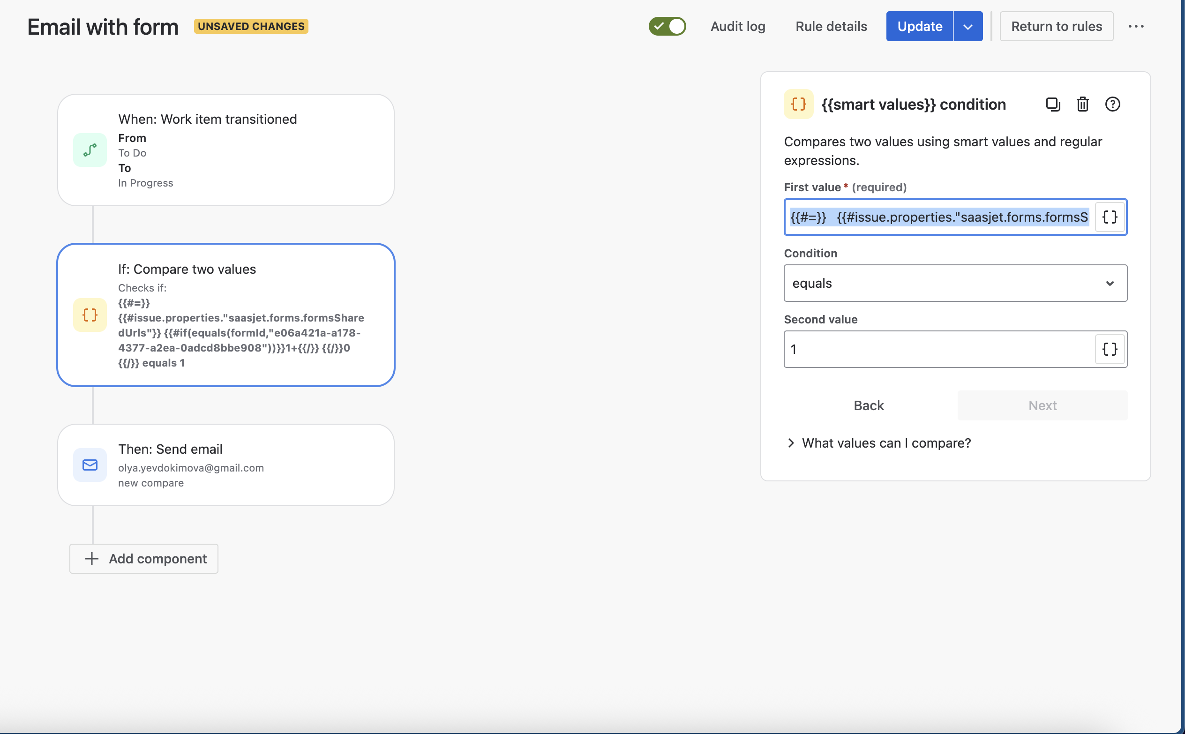1185x734 pixels.
Task: Click the Work item transitioned trigger icon
Action: (x=90, y=150)
